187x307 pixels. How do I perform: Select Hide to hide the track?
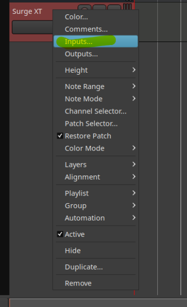(96, 250)
